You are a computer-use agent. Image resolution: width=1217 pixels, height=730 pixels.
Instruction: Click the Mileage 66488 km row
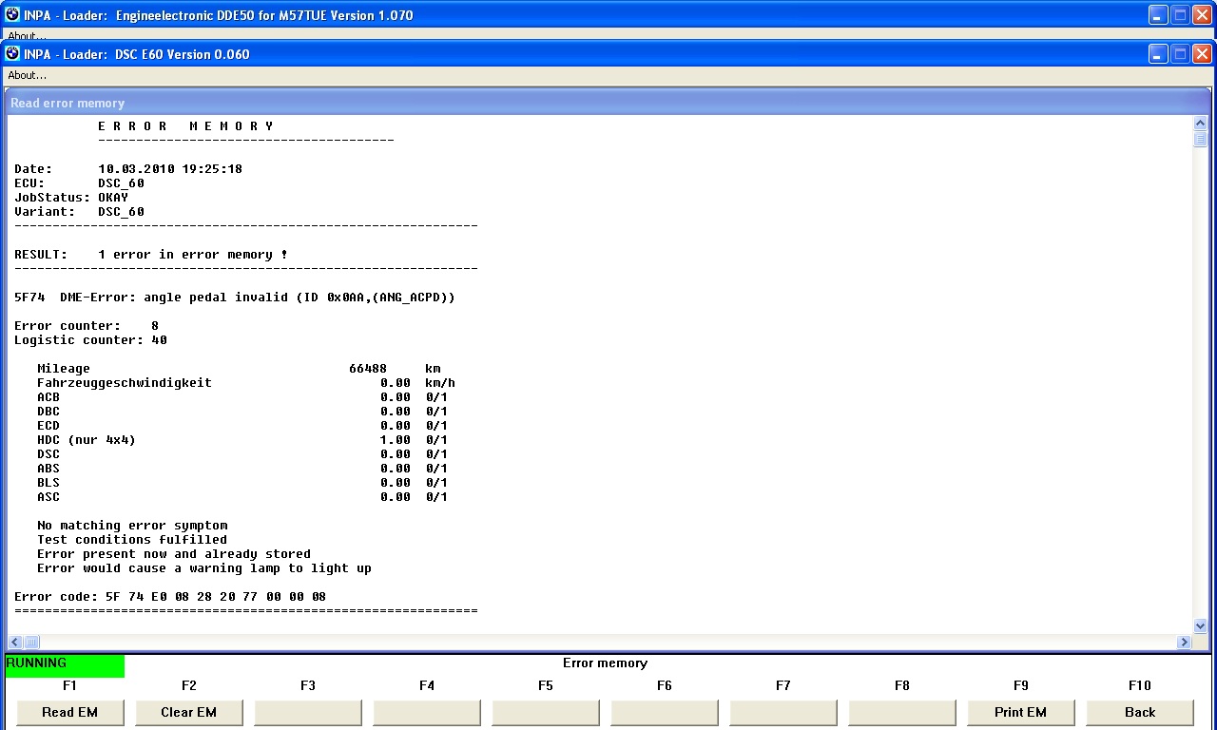[239, 369]
